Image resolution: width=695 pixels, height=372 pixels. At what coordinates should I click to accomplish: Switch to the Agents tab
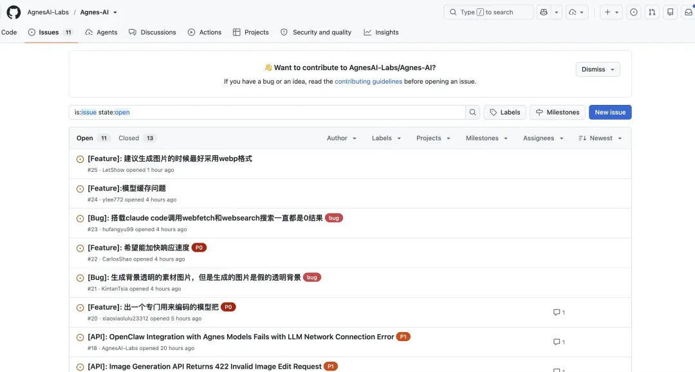pyautogui.click(x=102, y=32)
